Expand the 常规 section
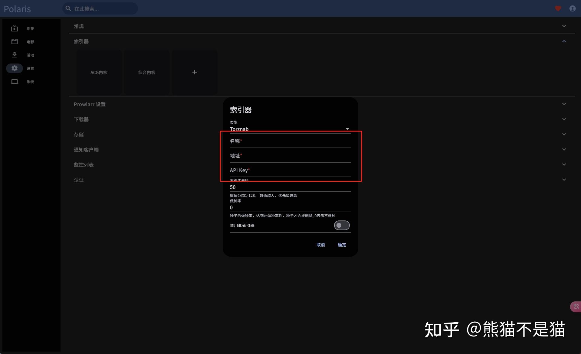The width and height of the screenshot is (581, 354). tap(564, 26)
